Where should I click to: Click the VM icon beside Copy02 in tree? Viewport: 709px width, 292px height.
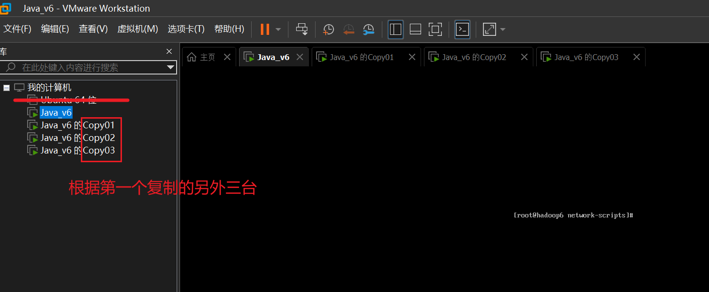(32, 138)
